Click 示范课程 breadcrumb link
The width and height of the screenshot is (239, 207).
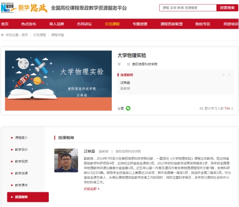(x=40, y=35)
